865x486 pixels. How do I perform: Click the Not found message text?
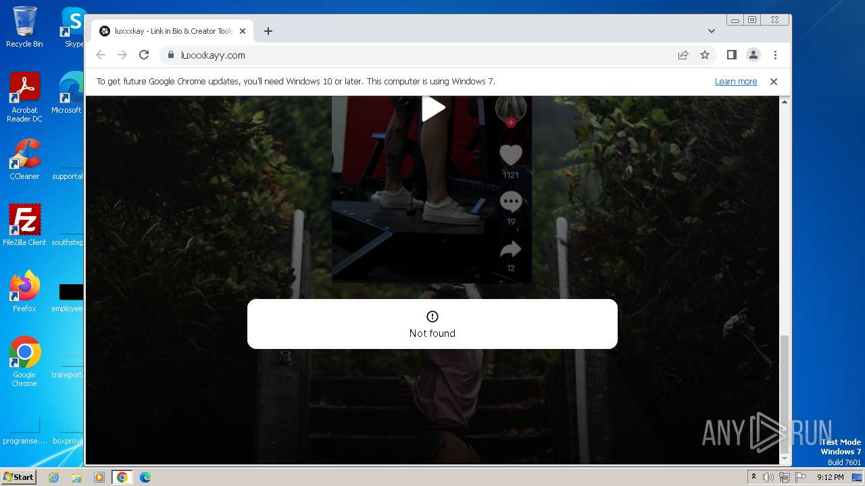(x=432, y=333)
